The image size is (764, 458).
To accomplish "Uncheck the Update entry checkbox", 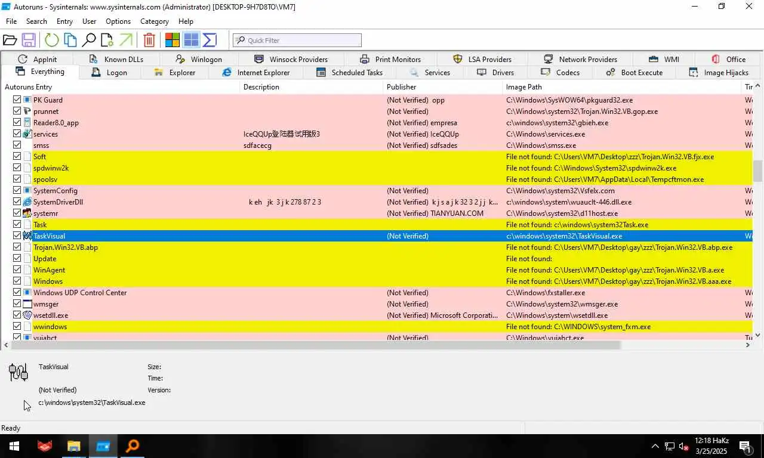I will (17, 258).
